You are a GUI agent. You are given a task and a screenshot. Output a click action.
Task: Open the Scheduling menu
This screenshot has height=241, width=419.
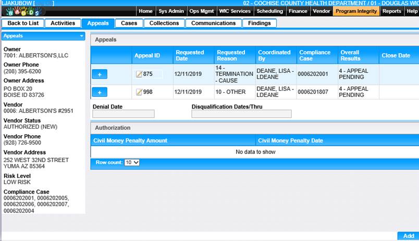pos(269,11)
